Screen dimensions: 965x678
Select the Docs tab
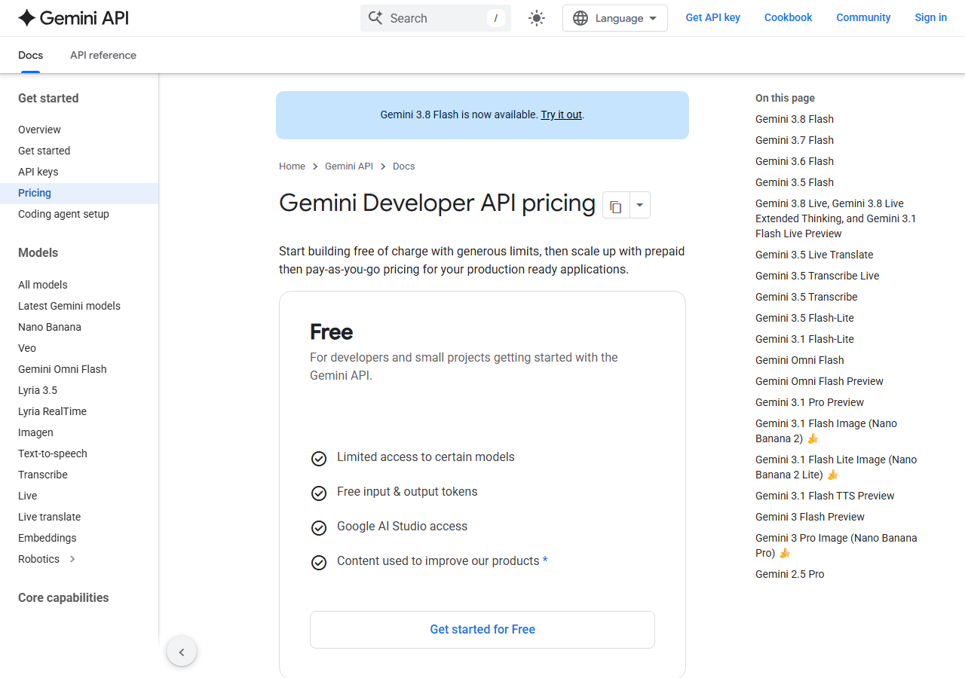coord(30,55)
